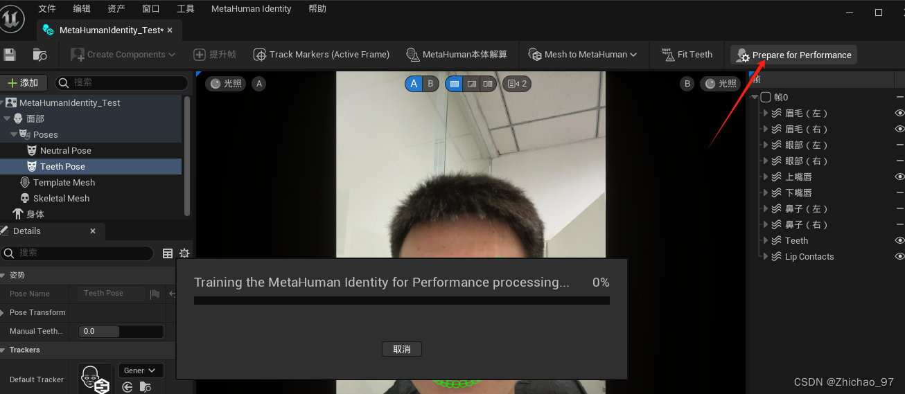The height and width of the screenshot is (394, 905).
Task: Open the 窗口 menu
Action: (x=151, y=9)
